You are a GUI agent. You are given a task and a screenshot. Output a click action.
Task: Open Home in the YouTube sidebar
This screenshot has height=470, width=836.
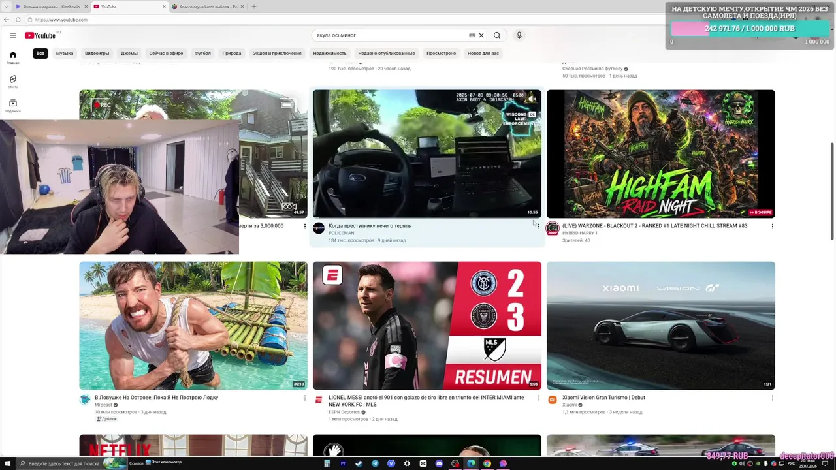[12, 57]
